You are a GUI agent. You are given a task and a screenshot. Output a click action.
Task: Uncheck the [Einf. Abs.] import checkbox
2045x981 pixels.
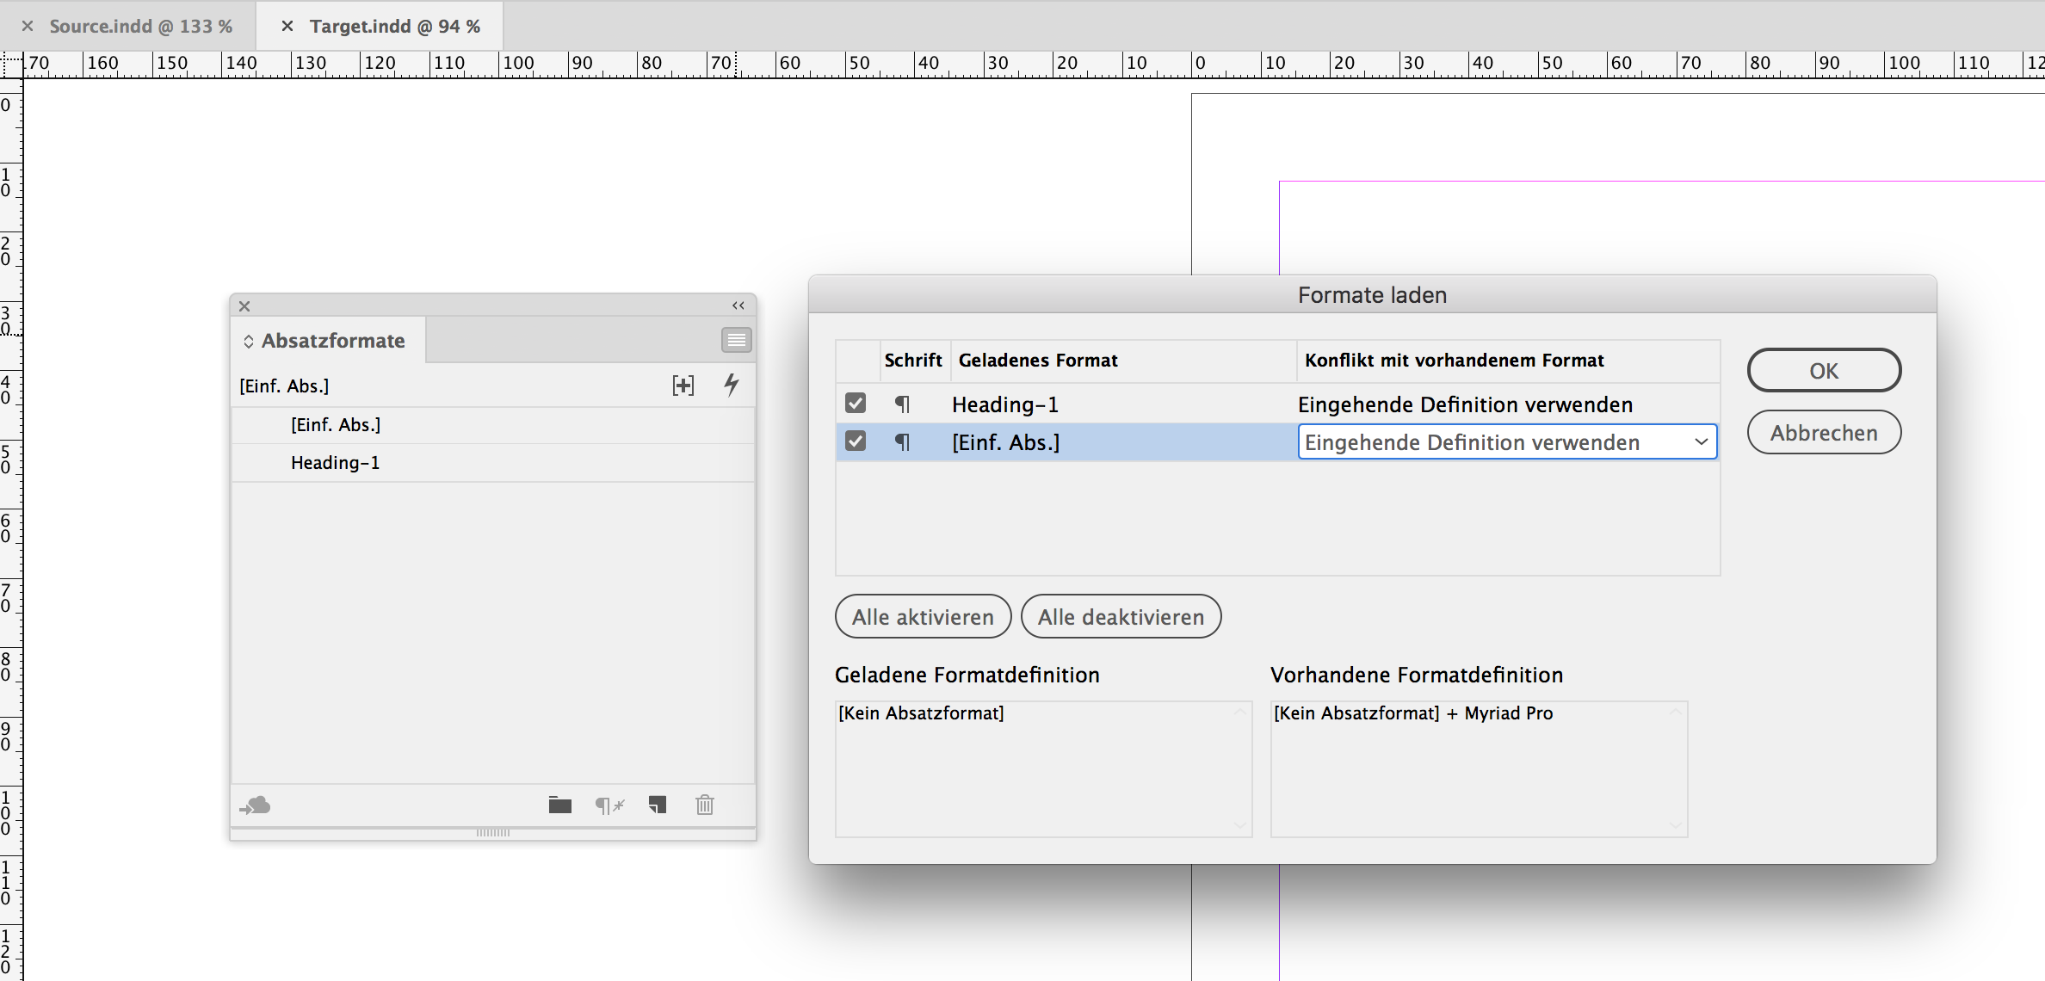pyautogui.click(x=856, y=441)
